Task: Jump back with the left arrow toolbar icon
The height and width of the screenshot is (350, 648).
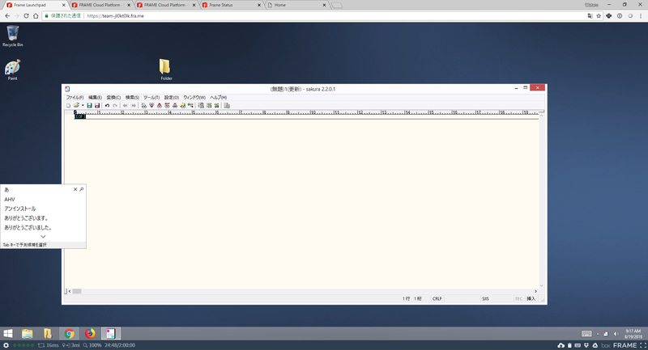Action: pyautogui.click(x=126, y=106)
